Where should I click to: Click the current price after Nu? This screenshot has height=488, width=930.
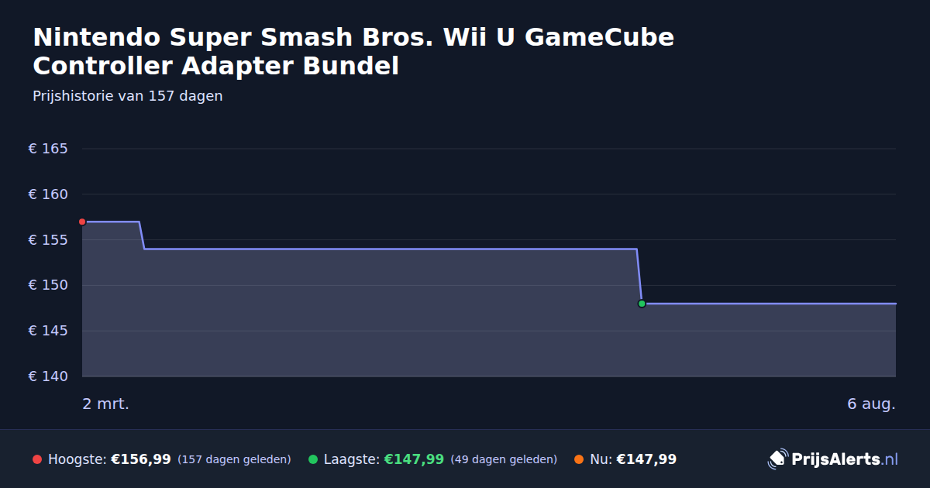(x=646, y=459)
